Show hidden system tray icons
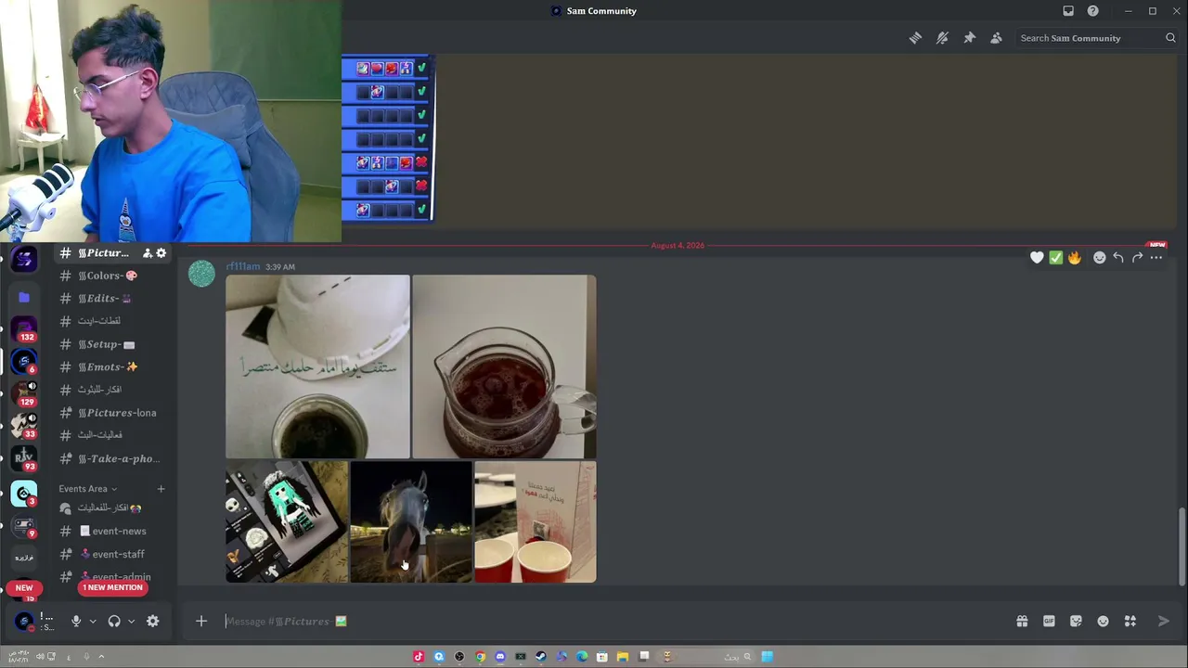This screenshot has width=1188, height=668. (101, 657)
